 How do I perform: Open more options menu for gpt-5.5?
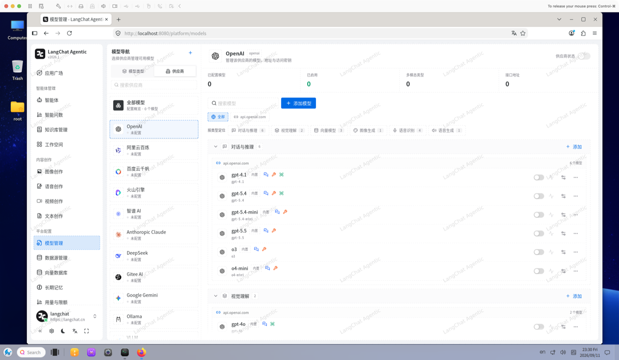pyautogui.click(x=576, y=234)
